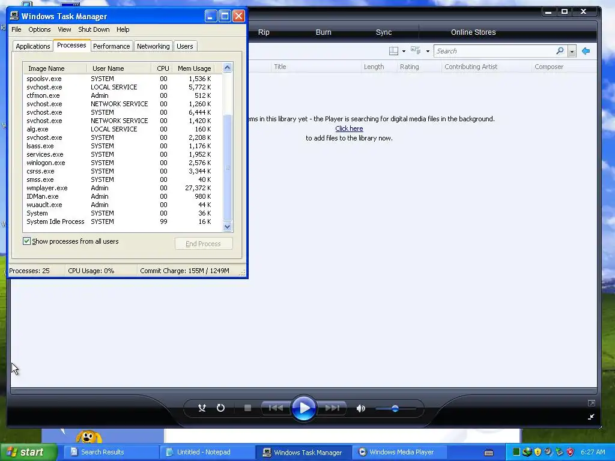Stop playback in Media Player

(247, 408)
